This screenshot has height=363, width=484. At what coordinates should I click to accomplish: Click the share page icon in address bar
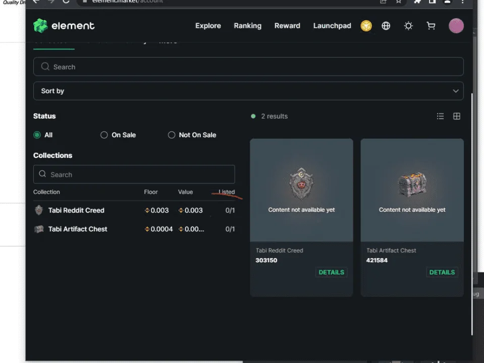pyautogui.click(x=383, y=1)
